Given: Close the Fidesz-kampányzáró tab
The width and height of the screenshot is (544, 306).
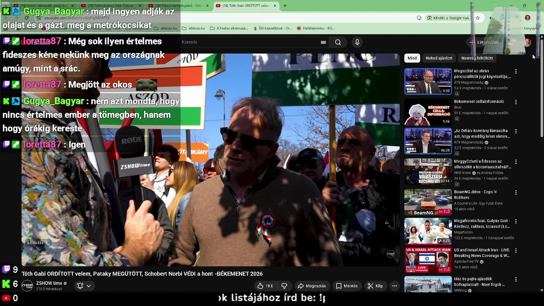Looking at the screenshot, I should point(207,6).
